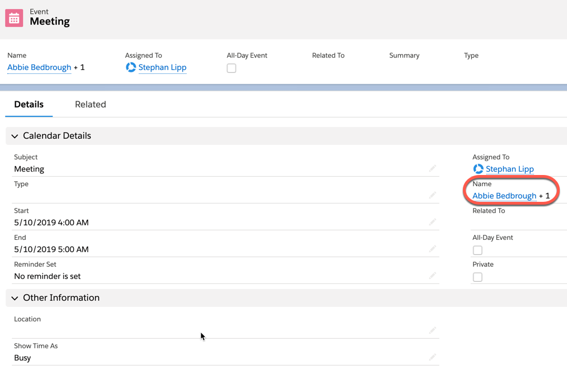Click Stephan Lipp's avatar under Assigned To details
Viewport: 567px width, 369px height.
pyautogui.click(x=478, y=168)
